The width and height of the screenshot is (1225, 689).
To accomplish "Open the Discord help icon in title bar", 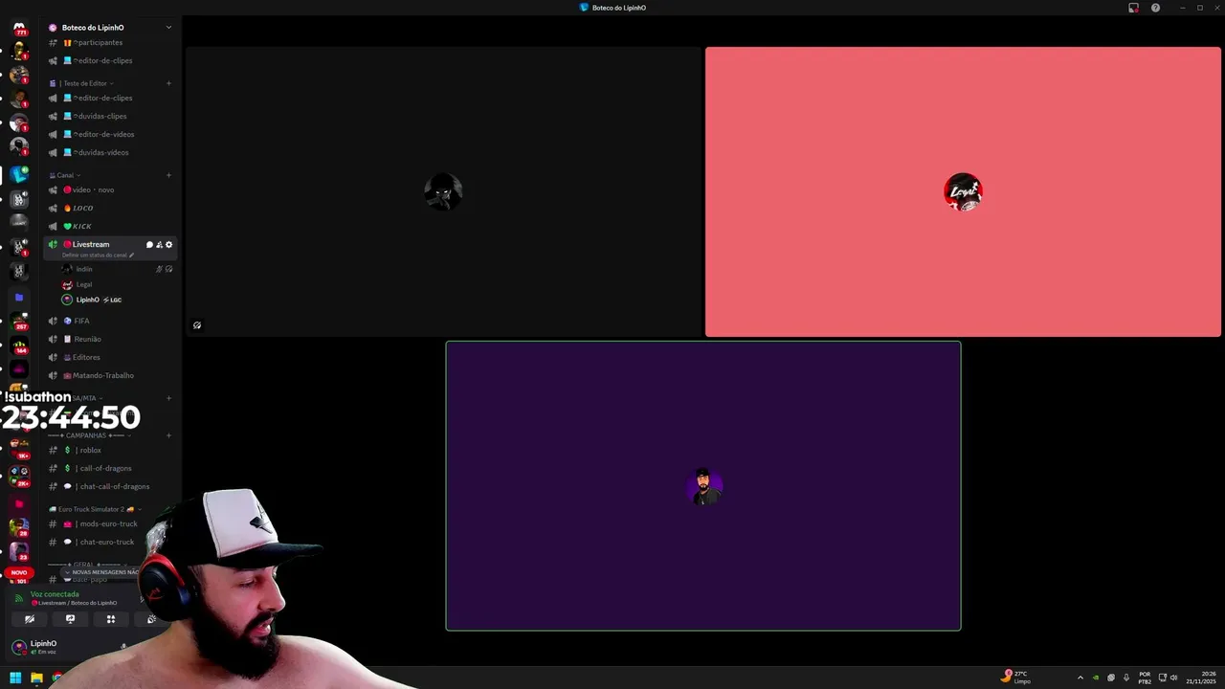I will (1155, 8).
